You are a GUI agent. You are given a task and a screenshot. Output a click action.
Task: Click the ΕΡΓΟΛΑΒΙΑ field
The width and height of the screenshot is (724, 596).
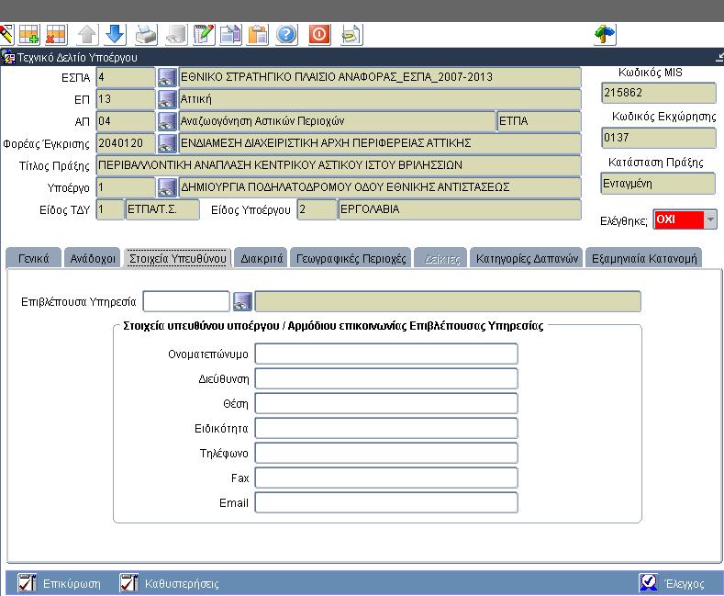[x=460, y=209]
